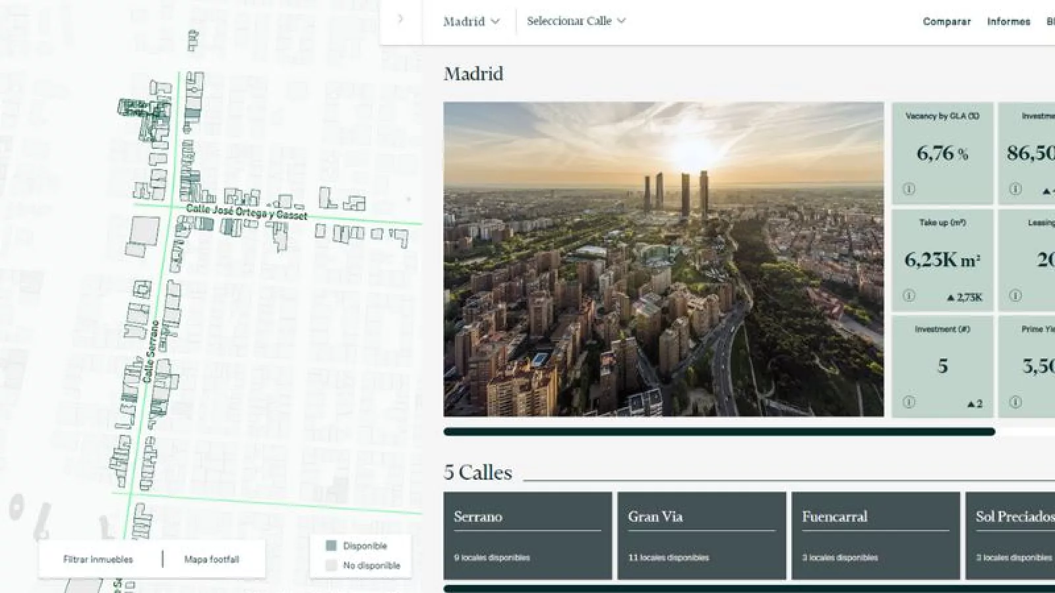Select the Gran Vía street card
This screenshot has width=1055, height=593.
tap(702, 536)
